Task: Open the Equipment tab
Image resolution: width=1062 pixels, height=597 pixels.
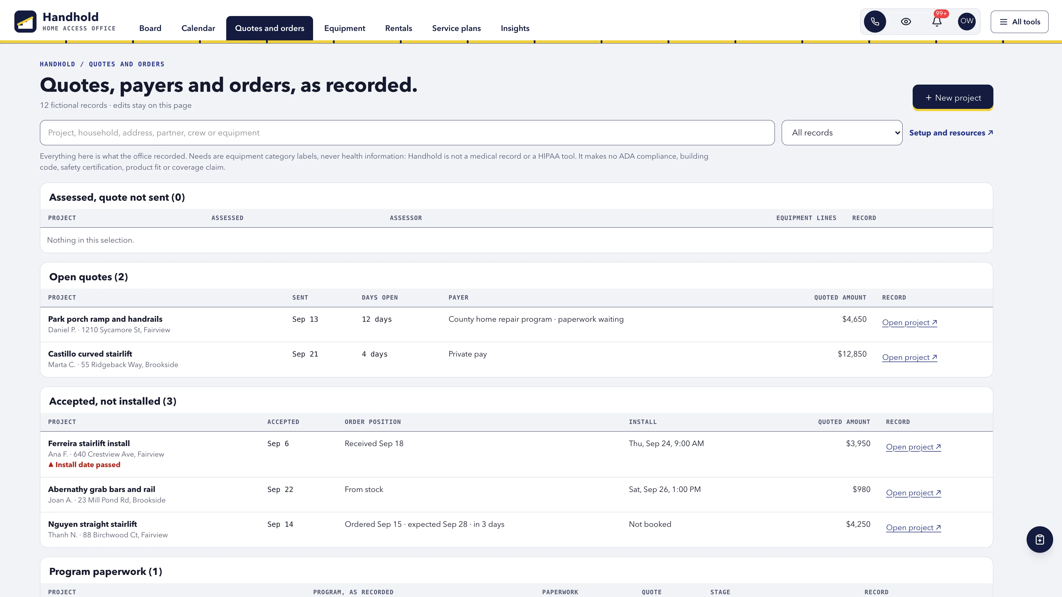Action: tap(345, 28)
